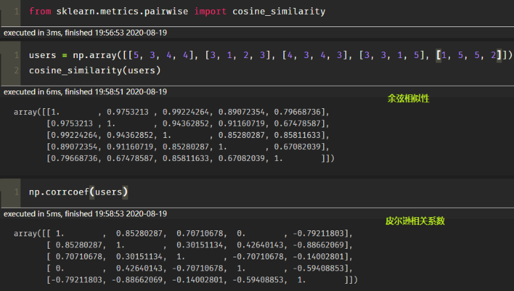Image resolution: width=514 pixels, height=291 pixels.
Task: Click 0.85811633 in third row of cosine output
Action: (x=297, y=135)
